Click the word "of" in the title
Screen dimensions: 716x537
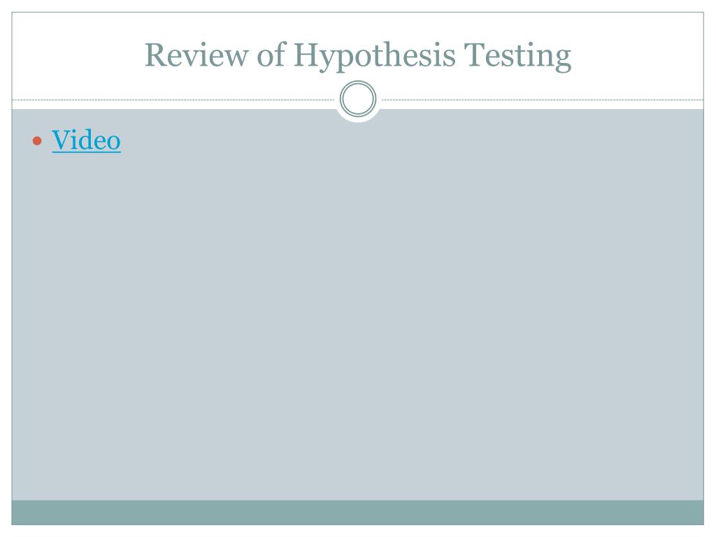pyautogui.click(x=271, y=55)
